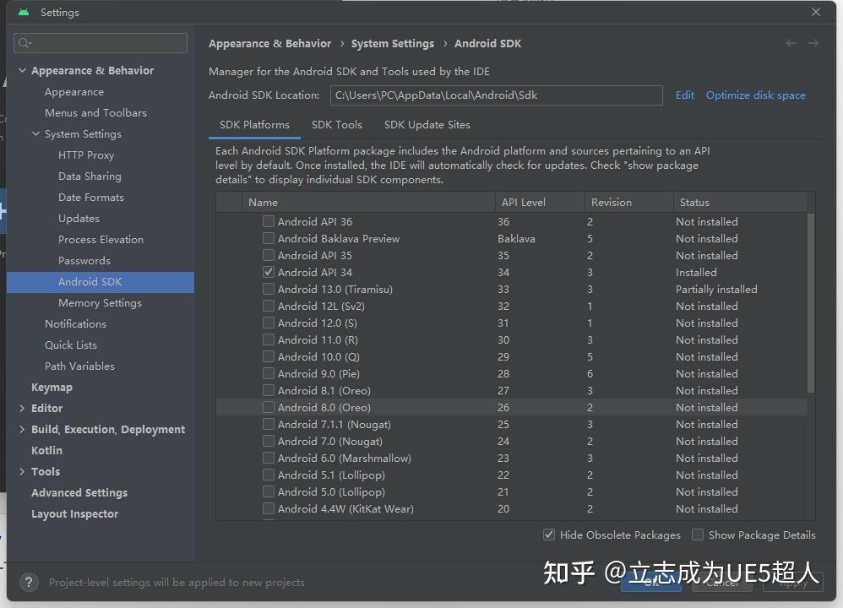This screenshot has width=843, height=608.
Task: Click the Android SDK Location input field
Action: pyautogui.click(x=497, y=95)
